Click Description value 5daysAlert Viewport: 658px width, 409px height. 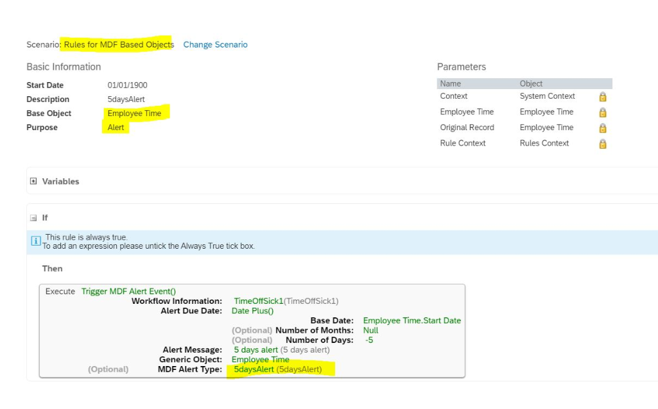click(126, 99)
